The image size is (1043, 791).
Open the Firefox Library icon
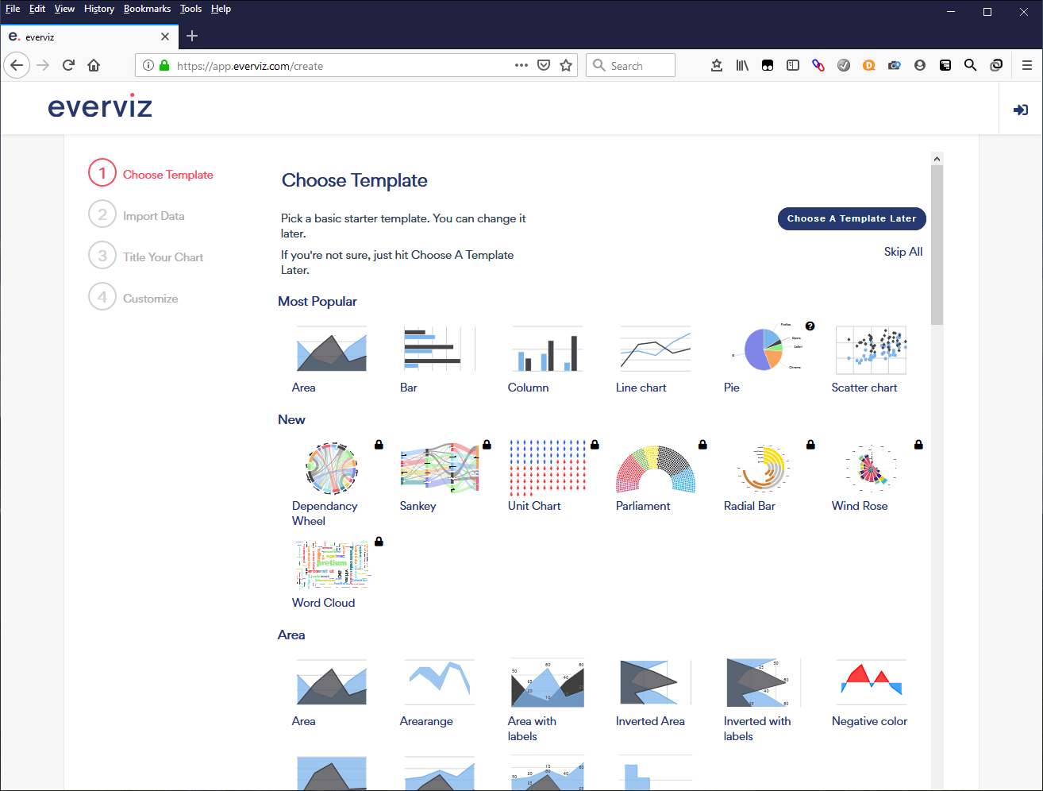tap(742, 65)
